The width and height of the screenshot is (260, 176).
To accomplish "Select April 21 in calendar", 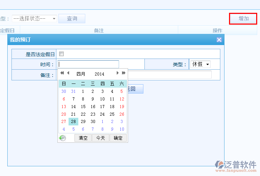I will click(73, 114).
